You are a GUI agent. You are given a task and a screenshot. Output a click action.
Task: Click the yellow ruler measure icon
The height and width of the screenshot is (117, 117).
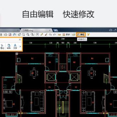59,35
